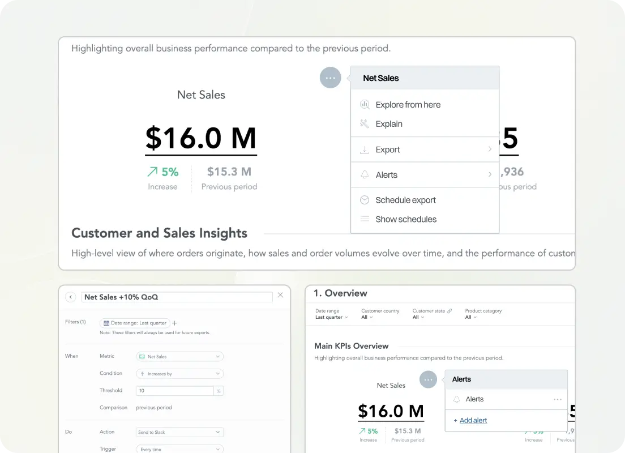This screenshot has height=453, width=625.
Task: Click the Date range: Last quarter filter chip
Action: pyautogui.click(x=135, y=323)
